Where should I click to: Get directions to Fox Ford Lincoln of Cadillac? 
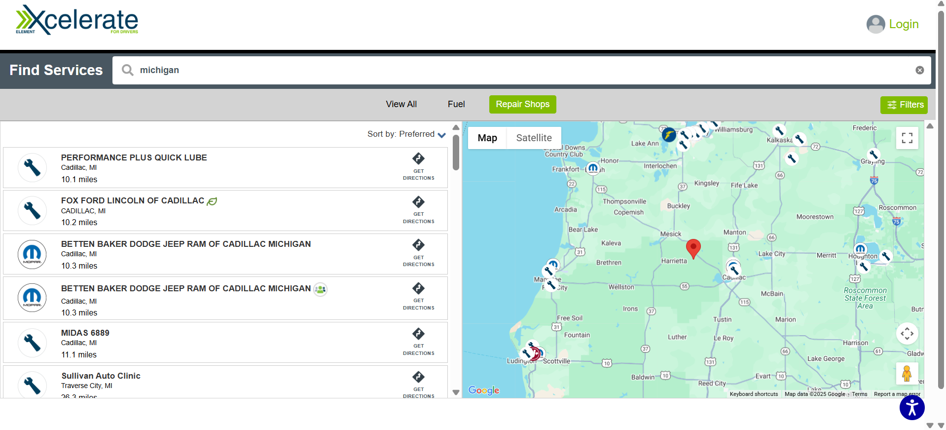(x=418, y=210)
